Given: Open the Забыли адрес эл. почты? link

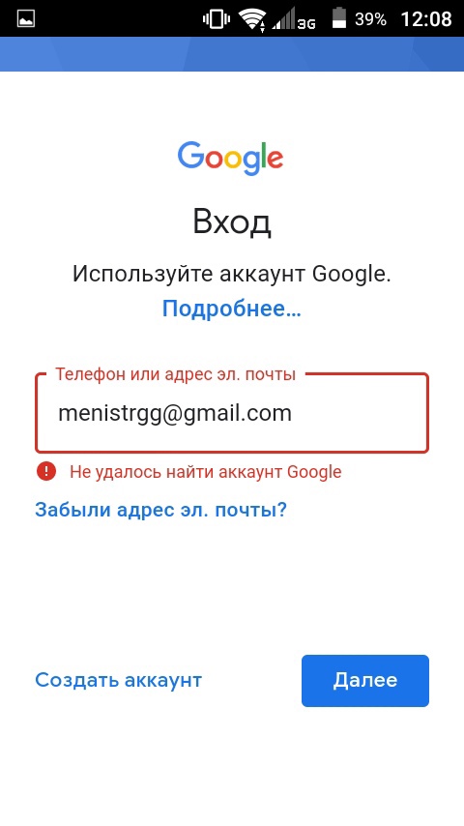Looking at the screenshot, I should click(160, 510).
